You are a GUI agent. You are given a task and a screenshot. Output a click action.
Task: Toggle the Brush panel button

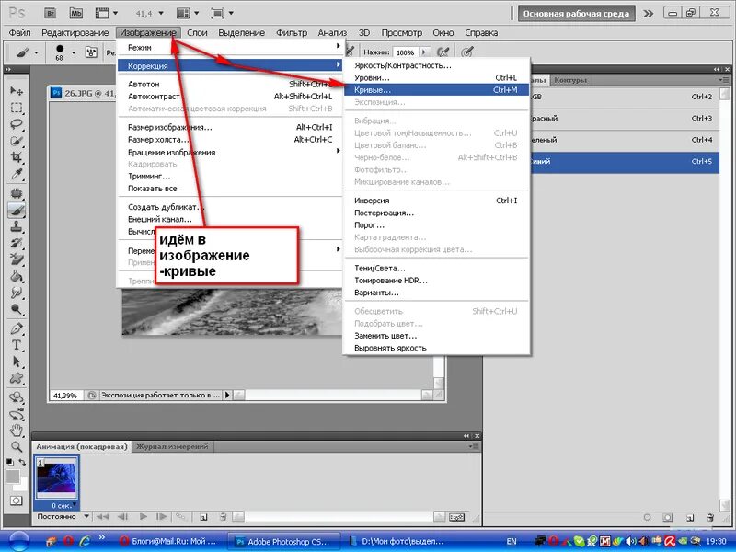point(91,52)
